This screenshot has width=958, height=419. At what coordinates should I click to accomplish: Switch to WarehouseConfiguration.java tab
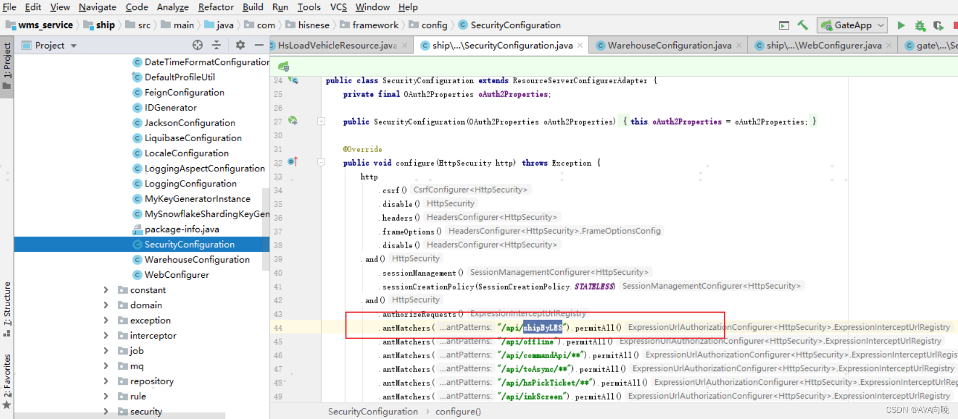click(x=669, y=45)
